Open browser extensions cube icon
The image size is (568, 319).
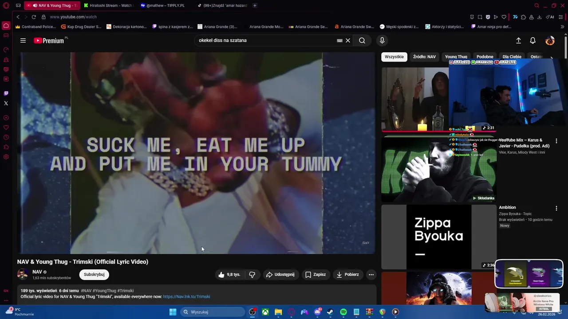click(524, 17)
